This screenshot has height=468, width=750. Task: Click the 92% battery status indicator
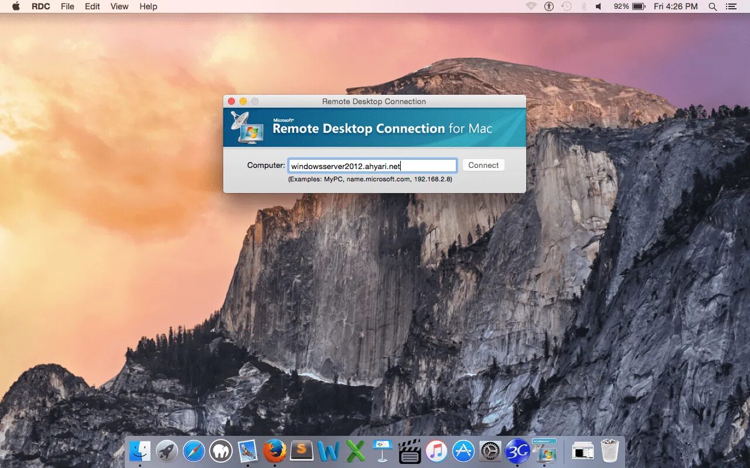629,6
